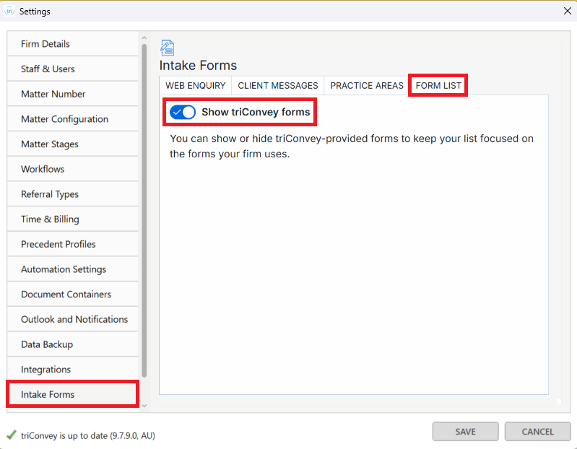This screenshot has height=449, width=577.
Task: Click the triConvey is up to date status text
Action: (x=88, y=435)
